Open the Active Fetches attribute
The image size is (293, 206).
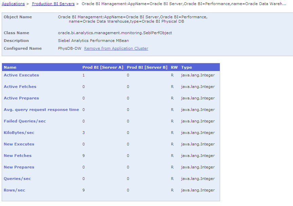click(20, 87)
